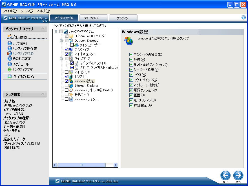Viewport: 248px width, 186px height.
Task: Click the Windows フォント icon
Action: coord(71,99)
